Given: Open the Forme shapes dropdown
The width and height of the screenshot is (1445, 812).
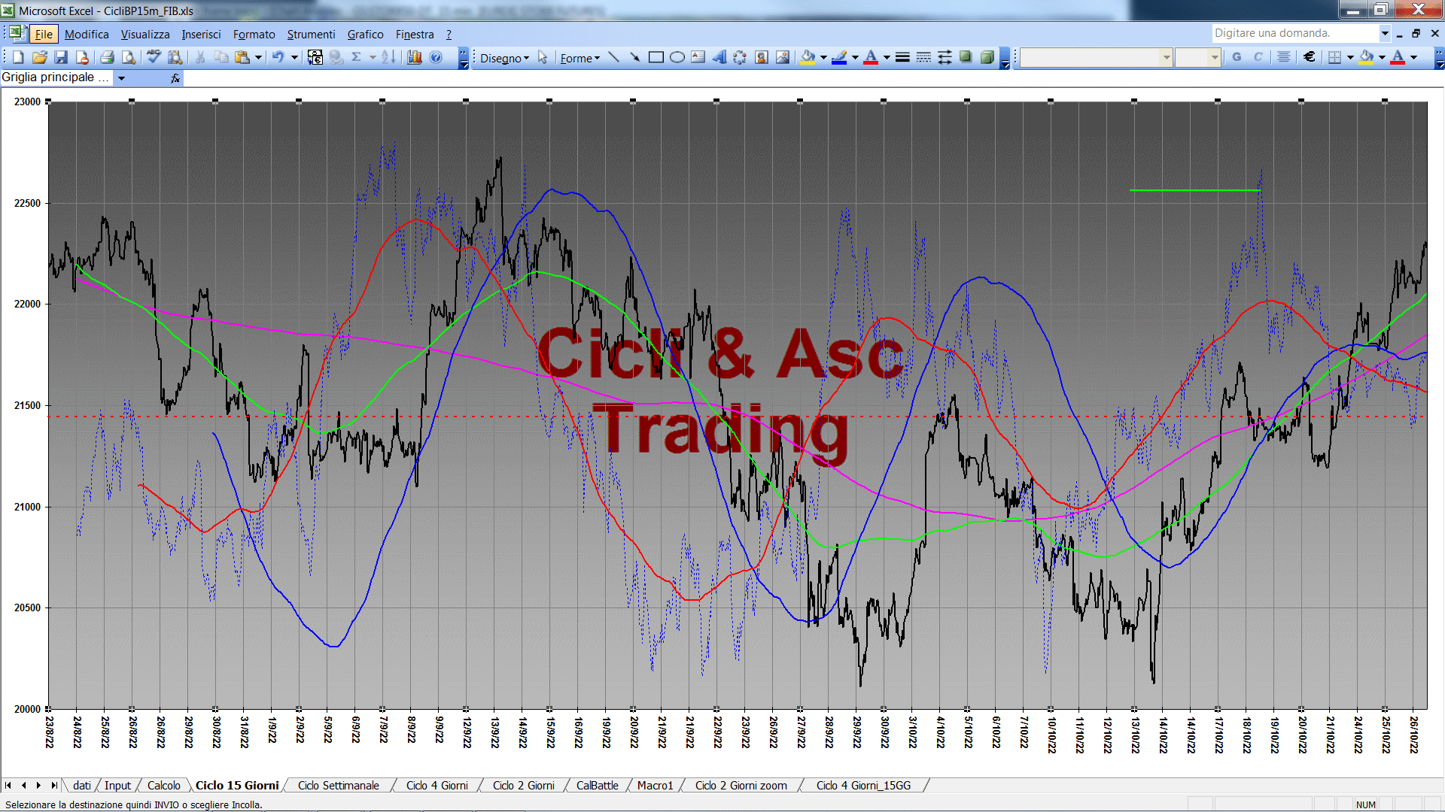Looking at the screenshot, I should point(580,58).
